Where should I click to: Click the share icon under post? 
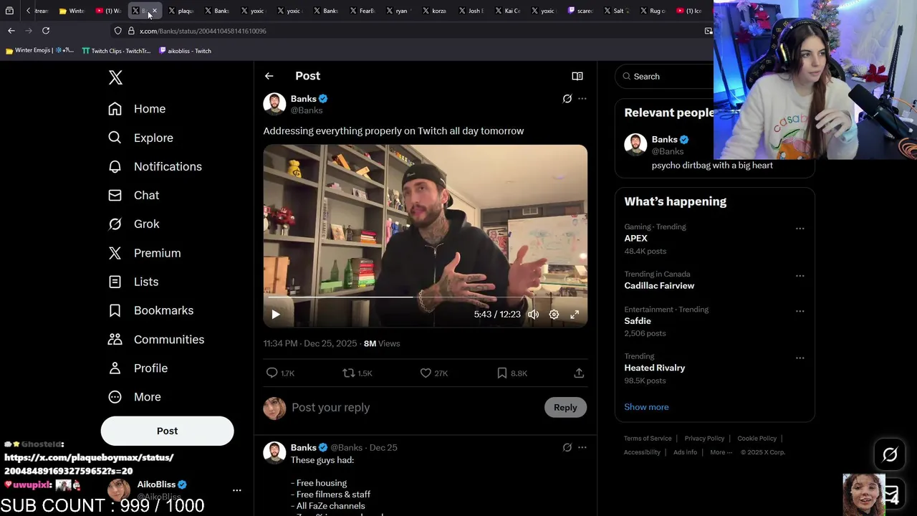[579, 373]
